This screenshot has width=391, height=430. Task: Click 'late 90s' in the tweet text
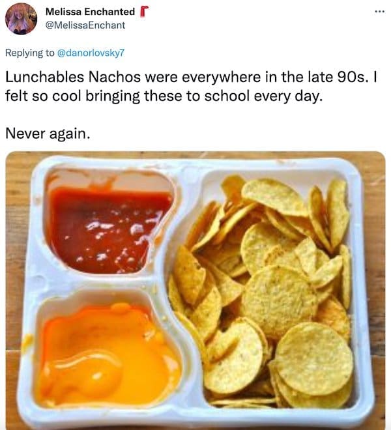(x=336, y=77)
